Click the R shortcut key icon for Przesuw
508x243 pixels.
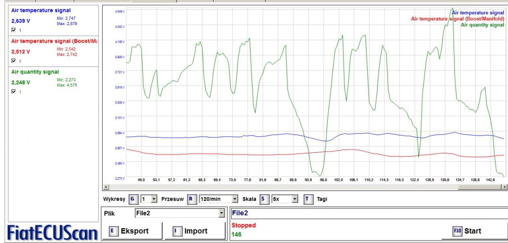tap(191, 199)
